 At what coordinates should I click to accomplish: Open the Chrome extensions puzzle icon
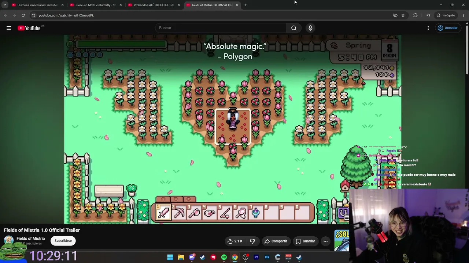click(415, 15)
